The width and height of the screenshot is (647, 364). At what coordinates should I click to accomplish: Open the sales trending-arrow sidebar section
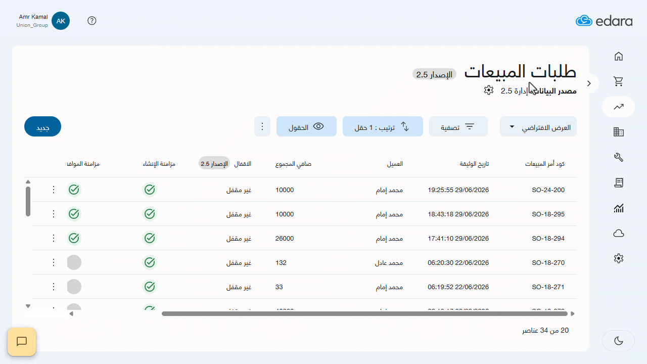[618, 107]
